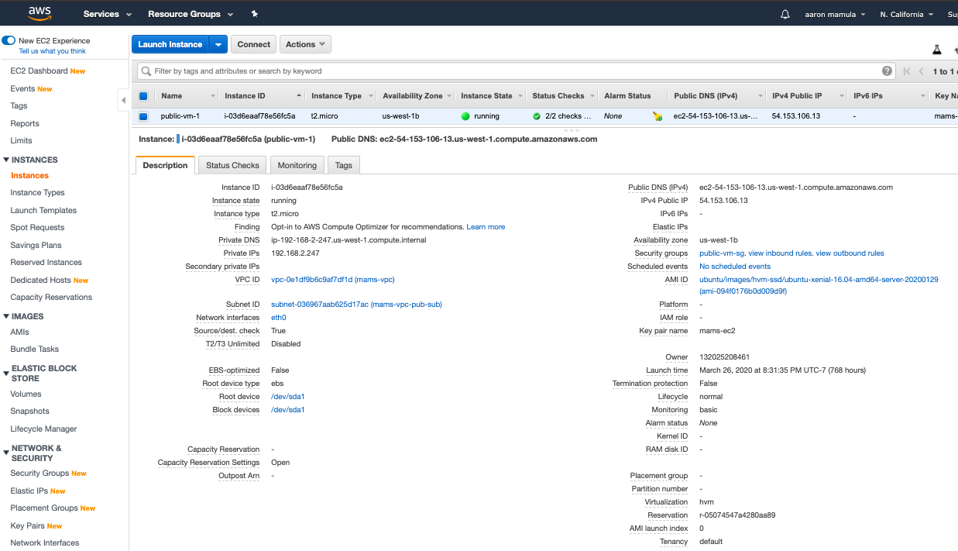The image size is (958, 551).
Task: Click the 'Tell us what you think' link
Action: coord(53,51)
